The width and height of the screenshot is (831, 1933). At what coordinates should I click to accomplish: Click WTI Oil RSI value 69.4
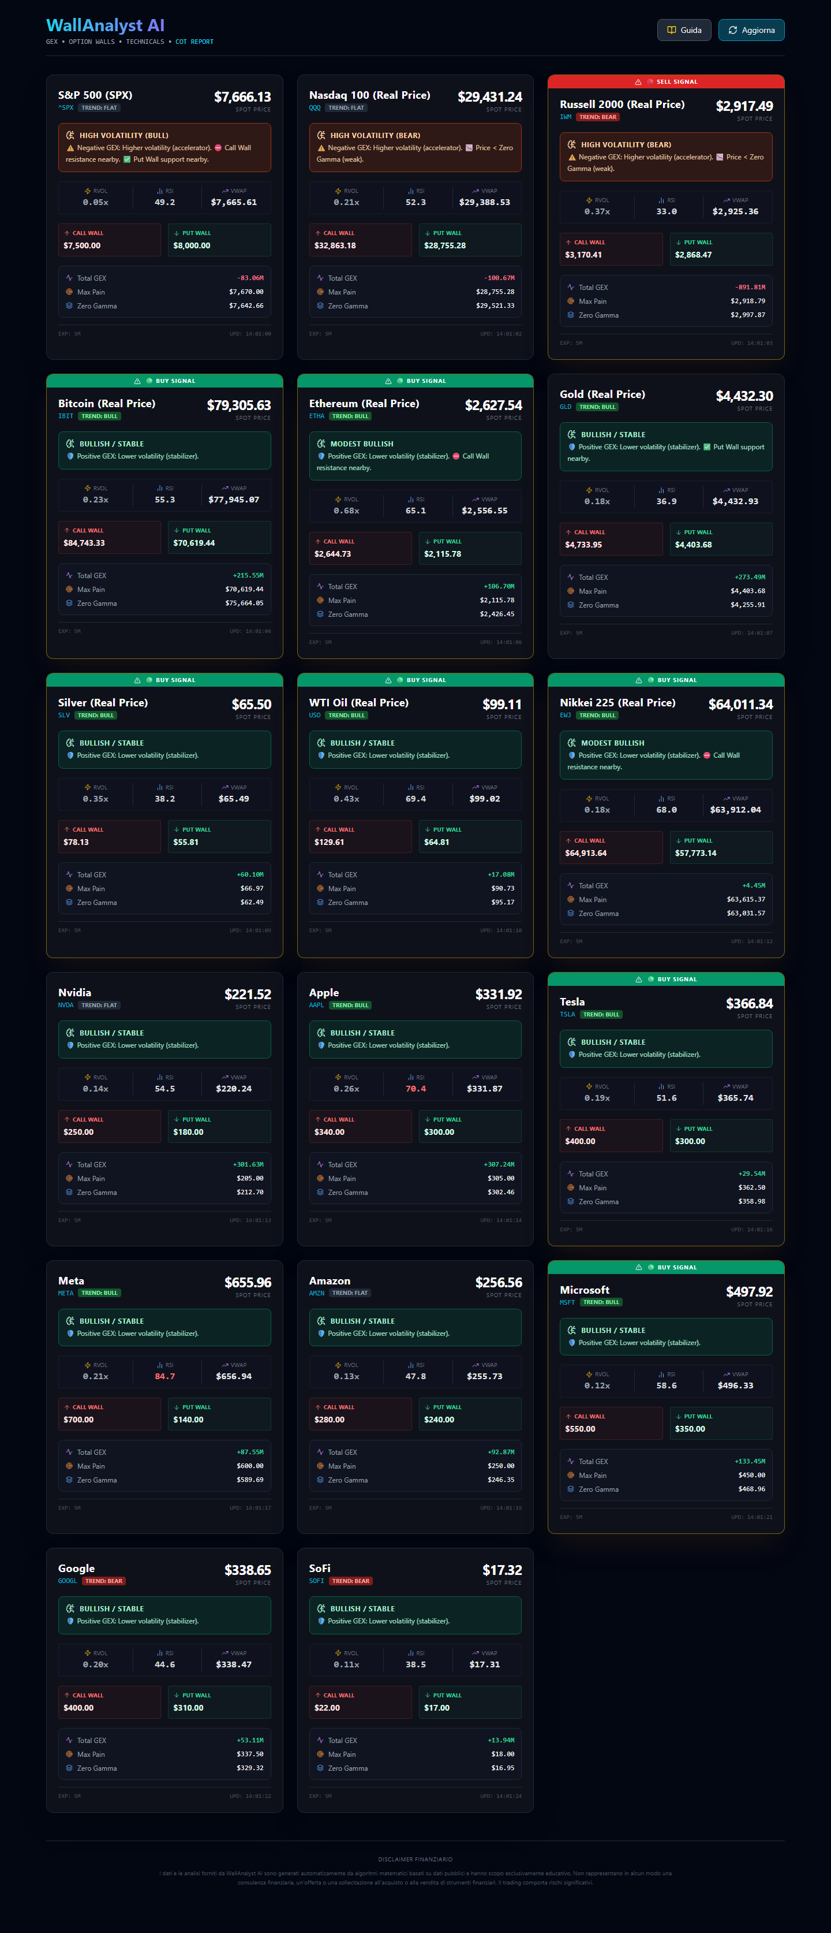coord(415,798)
